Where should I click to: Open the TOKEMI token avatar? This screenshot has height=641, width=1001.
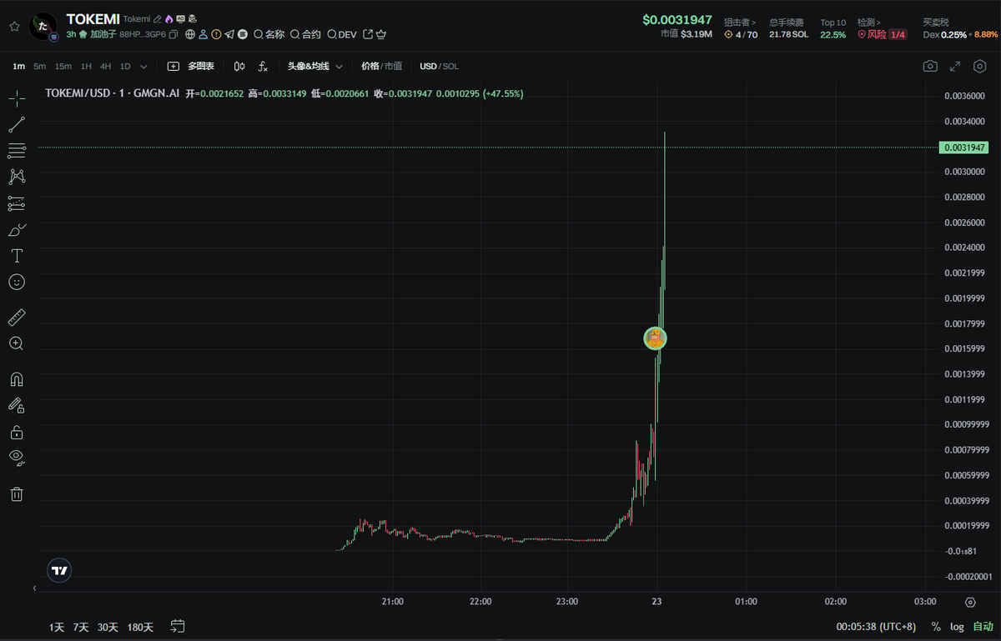point(43,27)
